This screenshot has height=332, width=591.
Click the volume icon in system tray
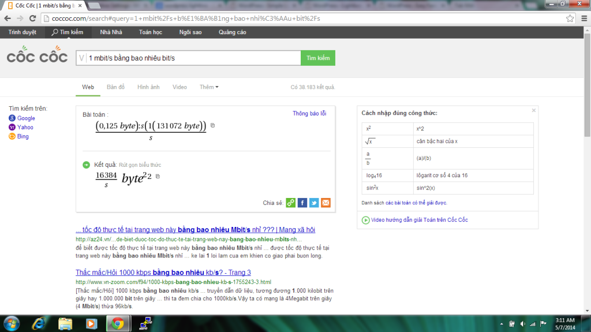pos(522,324)
